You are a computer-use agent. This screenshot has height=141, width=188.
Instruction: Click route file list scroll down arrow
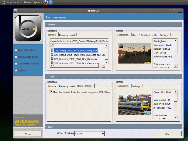106,63
